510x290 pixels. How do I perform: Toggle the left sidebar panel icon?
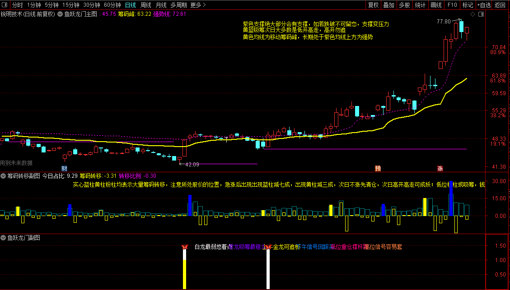(x=5, y=5)
